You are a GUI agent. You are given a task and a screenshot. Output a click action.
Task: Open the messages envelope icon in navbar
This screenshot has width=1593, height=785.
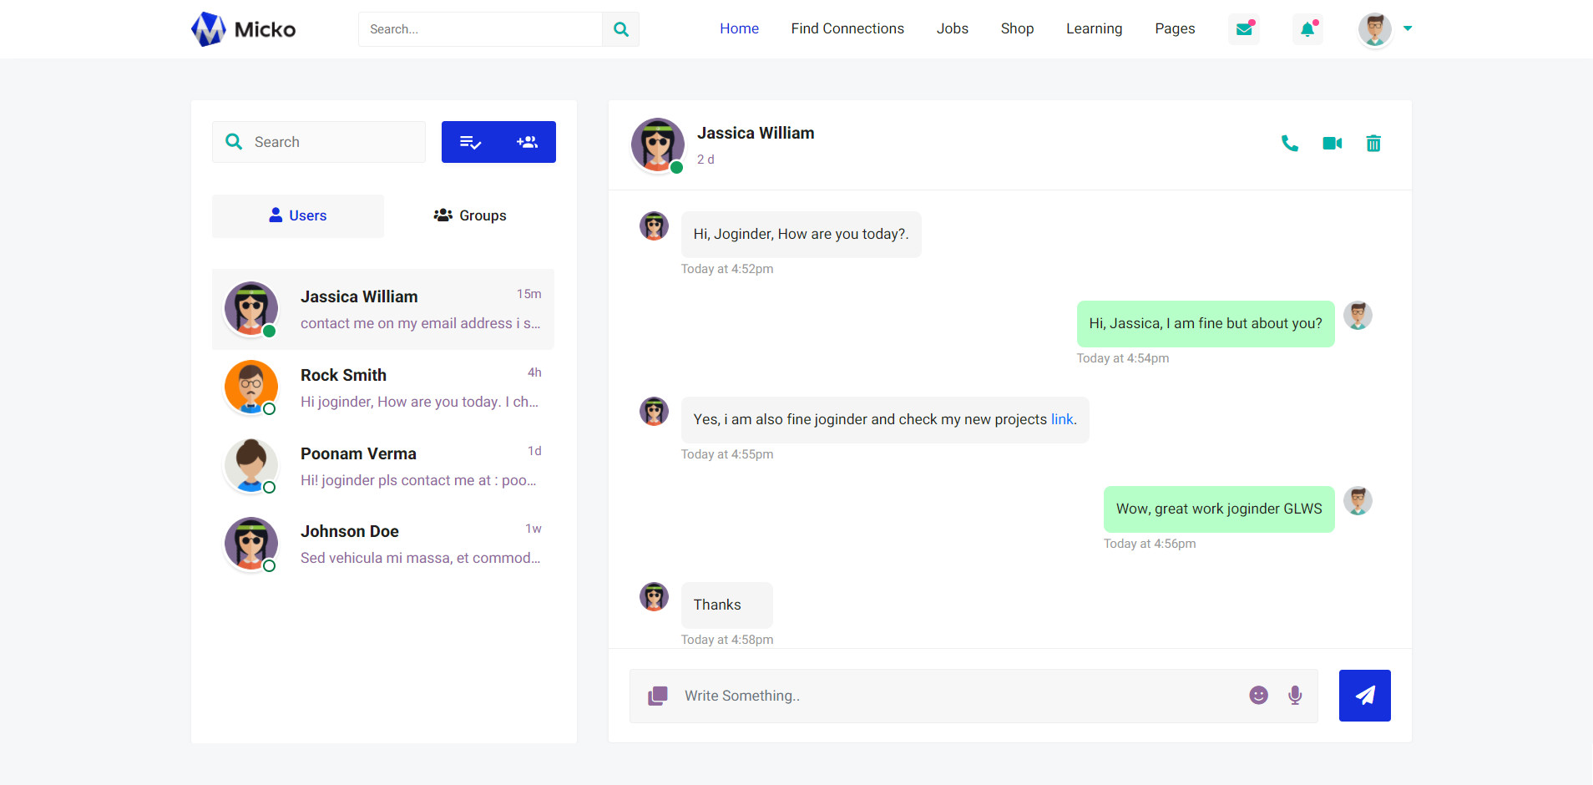1243,29
